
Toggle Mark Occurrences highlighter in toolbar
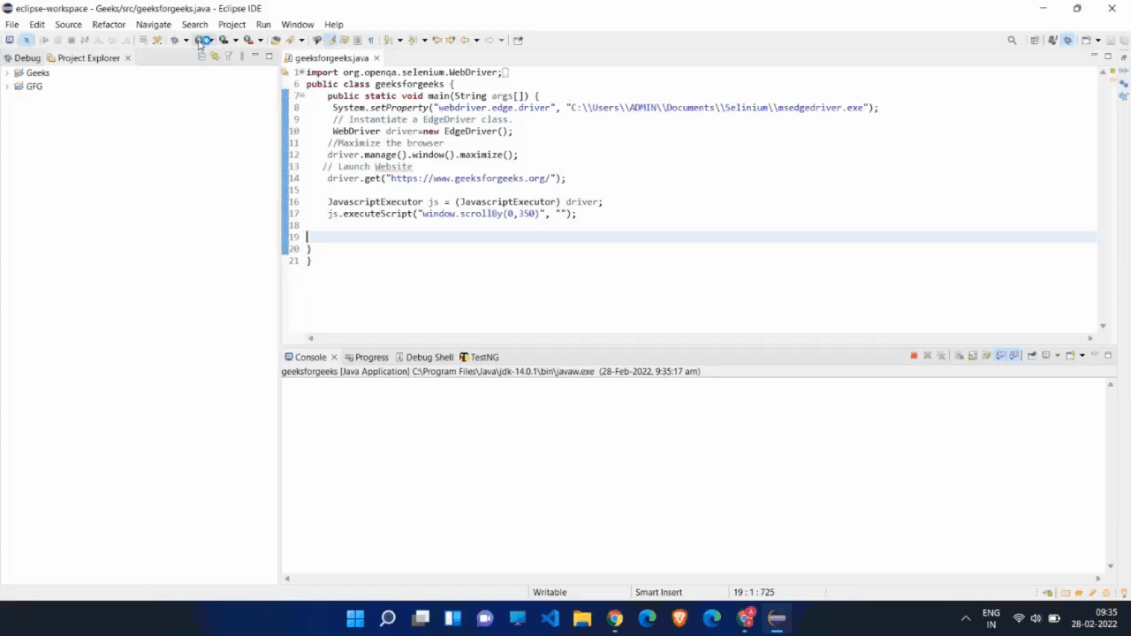[x=331, y=40]
